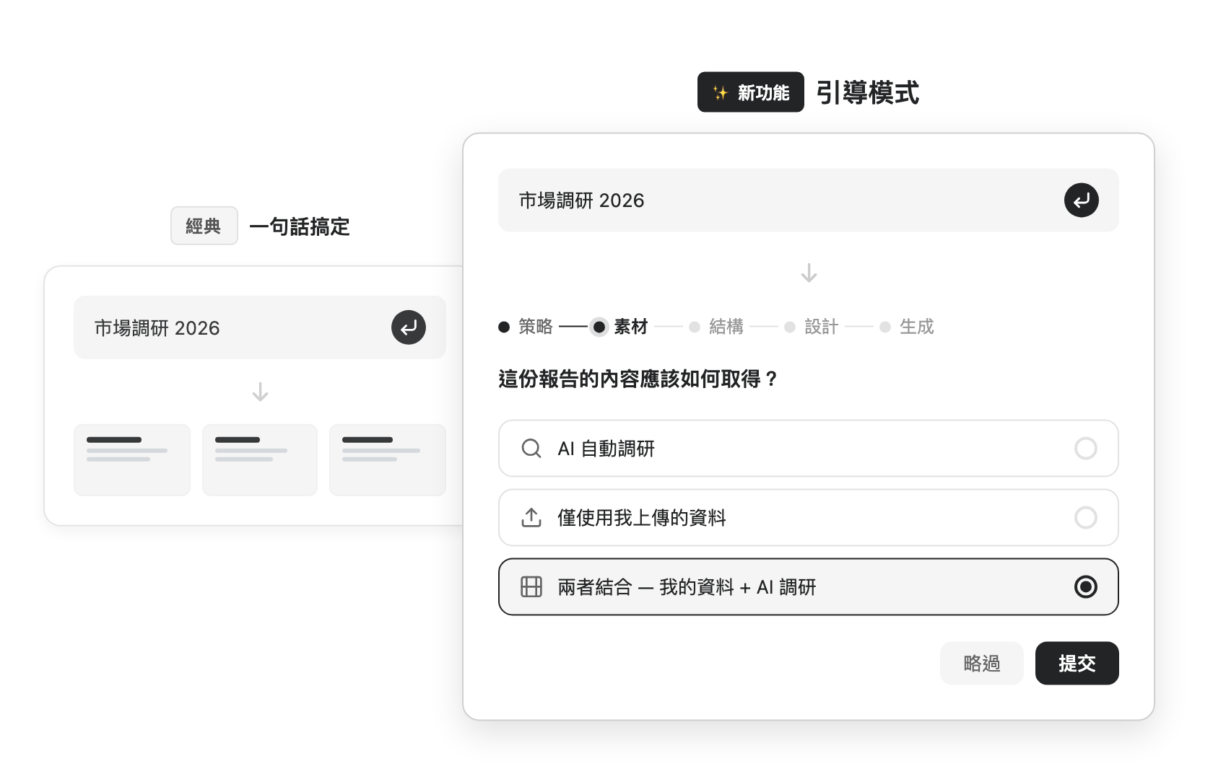Screen dimensions: 1213x779
Task: Click the 新功能 badge
Action: tap(750, 92)
